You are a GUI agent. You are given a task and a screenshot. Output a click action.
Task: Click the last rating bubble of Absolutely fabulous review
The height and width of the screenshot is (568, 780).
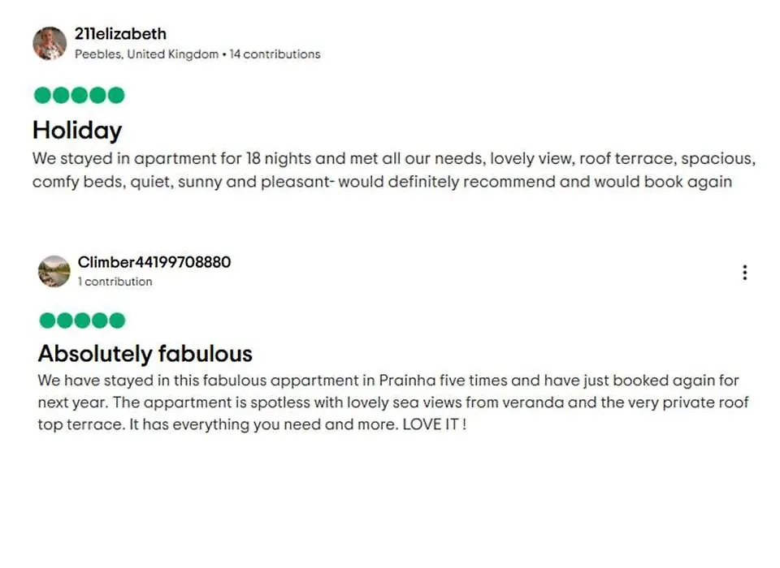117,321
